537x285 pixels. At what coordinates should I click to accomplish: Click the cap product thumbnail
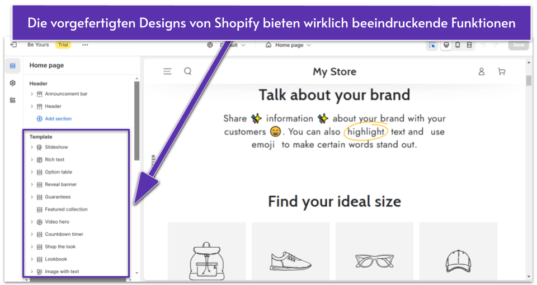[458, 251]
